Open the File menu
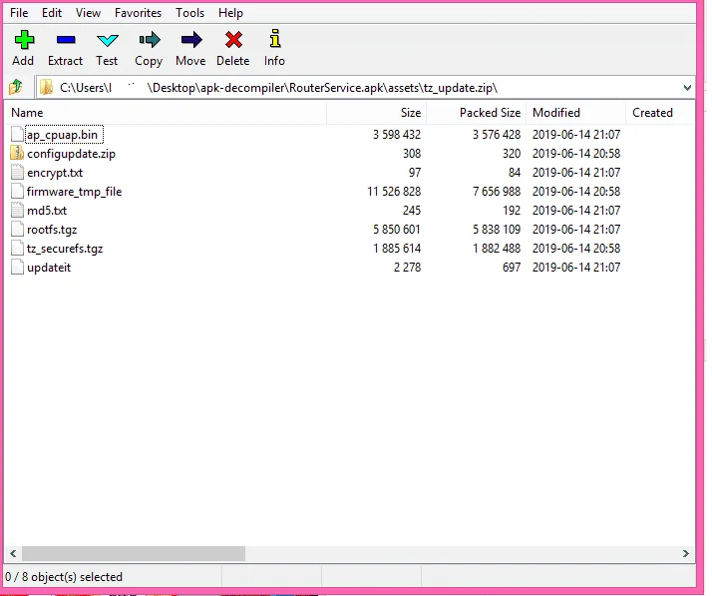The image size is (712, 596). 19,13
